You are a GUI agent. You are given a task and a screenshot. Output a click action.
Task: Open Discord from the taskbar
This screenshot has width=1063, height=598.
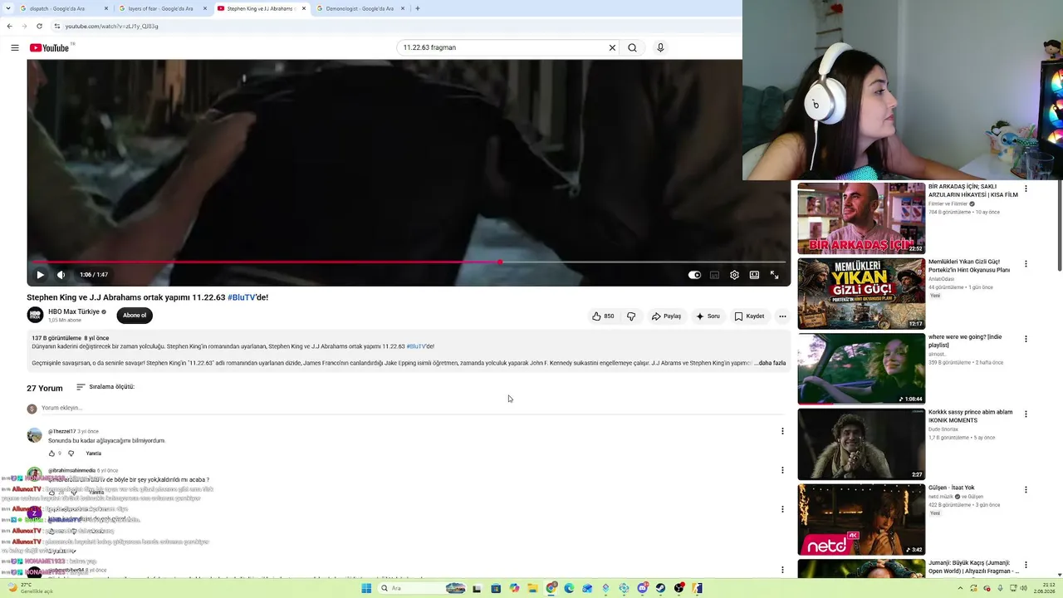pyautogui.click(x=642, y=588)
